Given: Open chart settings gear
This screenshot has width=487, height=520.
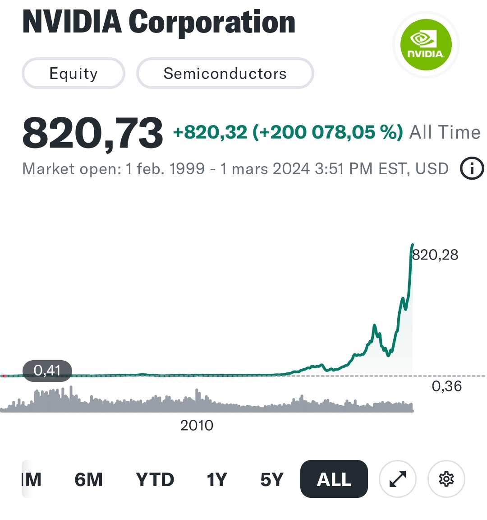Looking at the screenshot, I should click(x=446, y=479).
